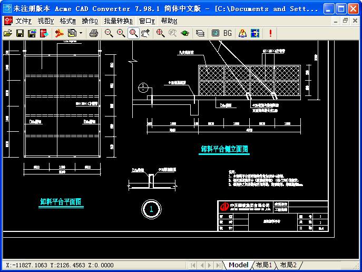
Task: Open the 格式M menu
Action: click(67, 21)
